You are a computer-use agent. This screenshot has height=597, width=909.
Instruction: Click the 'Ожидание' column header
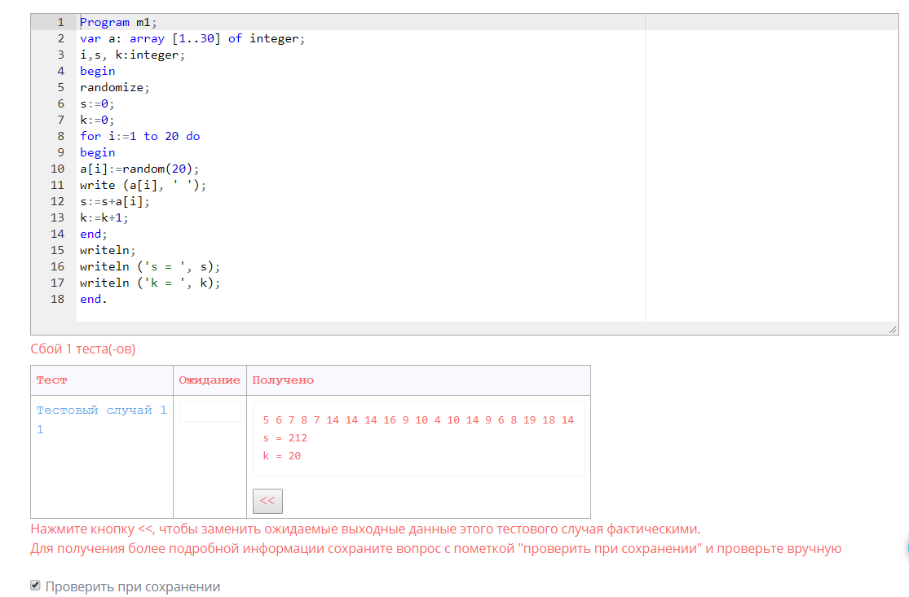click(210, 380)
